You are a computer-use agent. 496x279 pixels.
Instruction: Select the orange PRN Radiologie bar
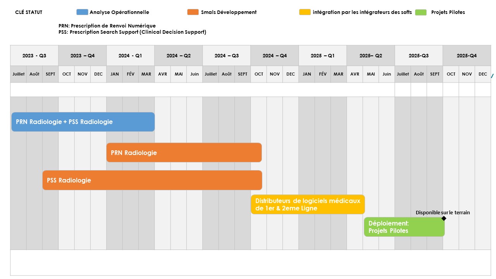pos(184,153)
